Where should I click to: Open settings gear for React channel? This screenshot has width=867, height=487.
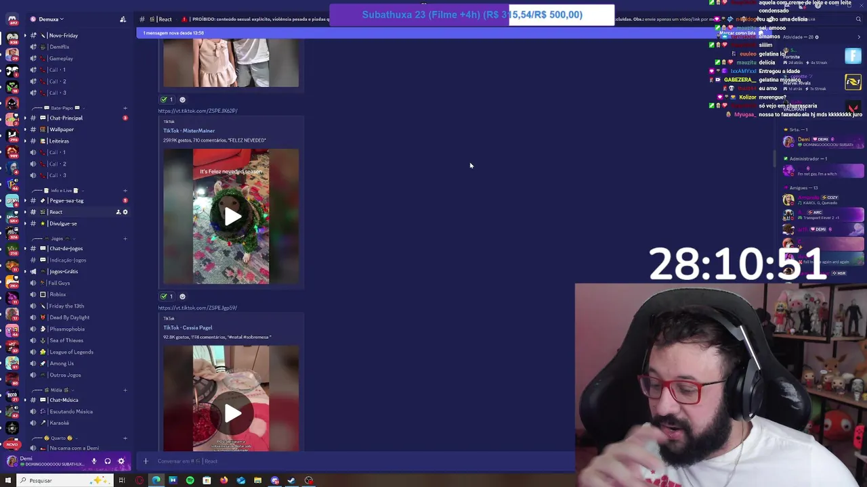125,212
